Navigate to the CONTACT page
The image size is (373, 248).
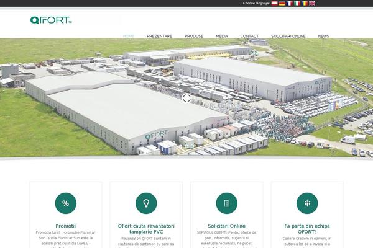(x=249, y=36)
